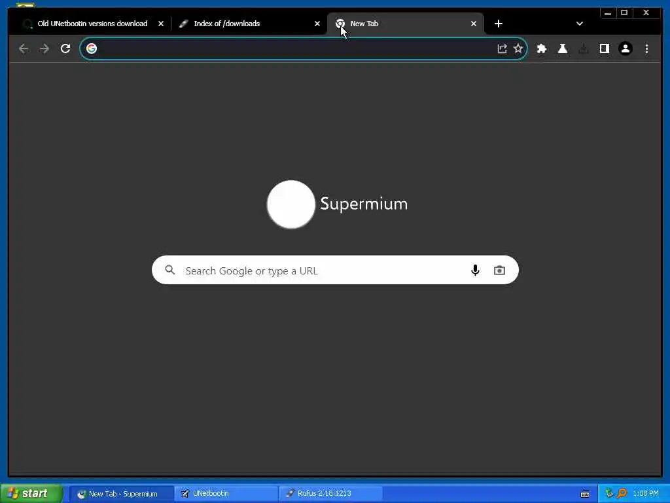670x503 pixels.
Task: Open the three-dot browser menu
Action: [x=646, y=48]
